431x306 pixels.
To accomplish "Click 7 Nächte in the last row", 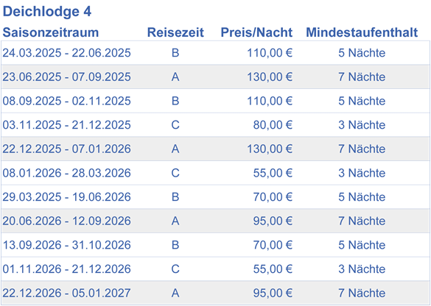I will [x=362, y=293].
